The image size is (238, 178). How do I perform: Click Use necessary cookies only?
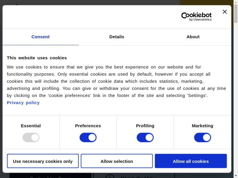pos(43,161)
